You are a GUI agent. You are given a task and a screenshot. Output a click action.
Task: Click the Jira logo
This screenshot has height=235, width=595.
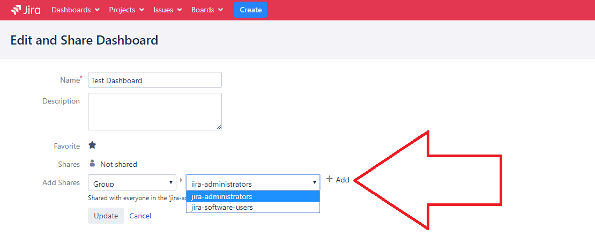click(25, 10)
